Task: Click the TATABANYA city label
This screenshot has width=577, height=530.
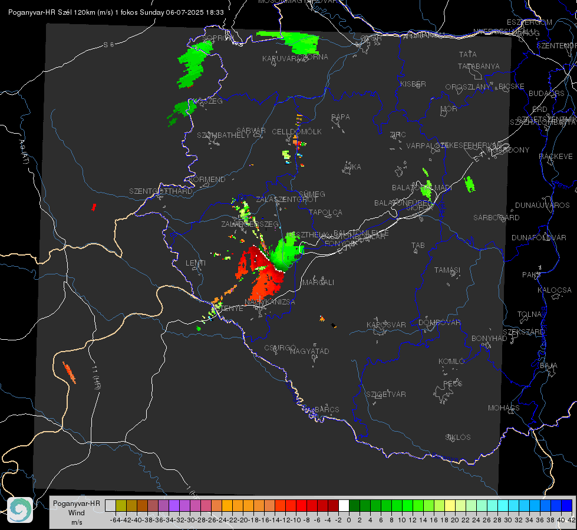Action: (x=479, y=66)
